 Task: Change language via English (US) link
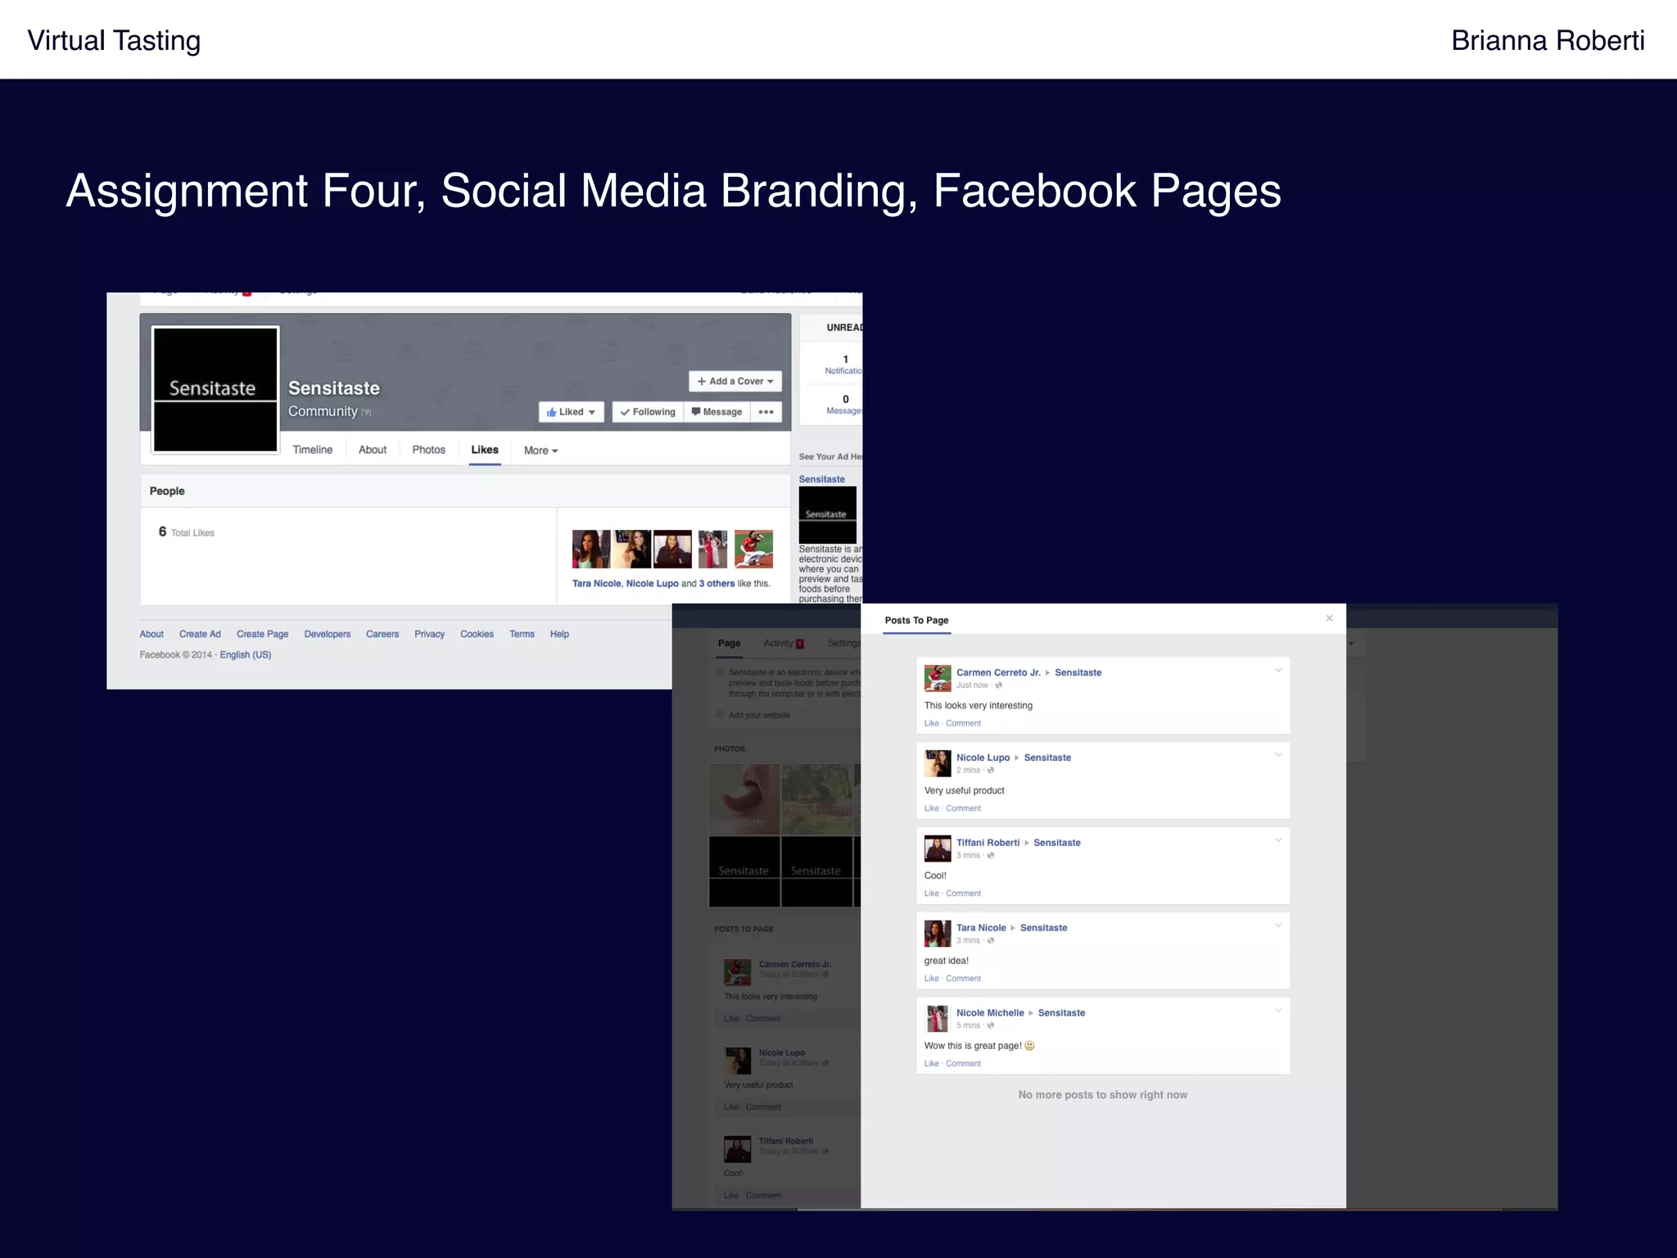[245, 654]
